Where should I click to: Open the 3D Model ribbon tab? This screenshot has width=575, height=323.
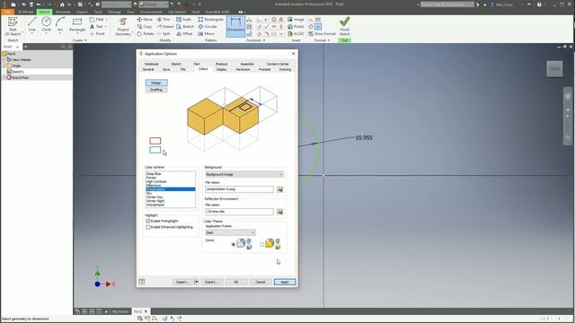click(x=25, y=12)
